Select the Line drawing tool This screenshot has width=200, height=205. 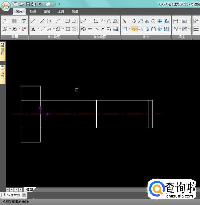click(33, 21)
